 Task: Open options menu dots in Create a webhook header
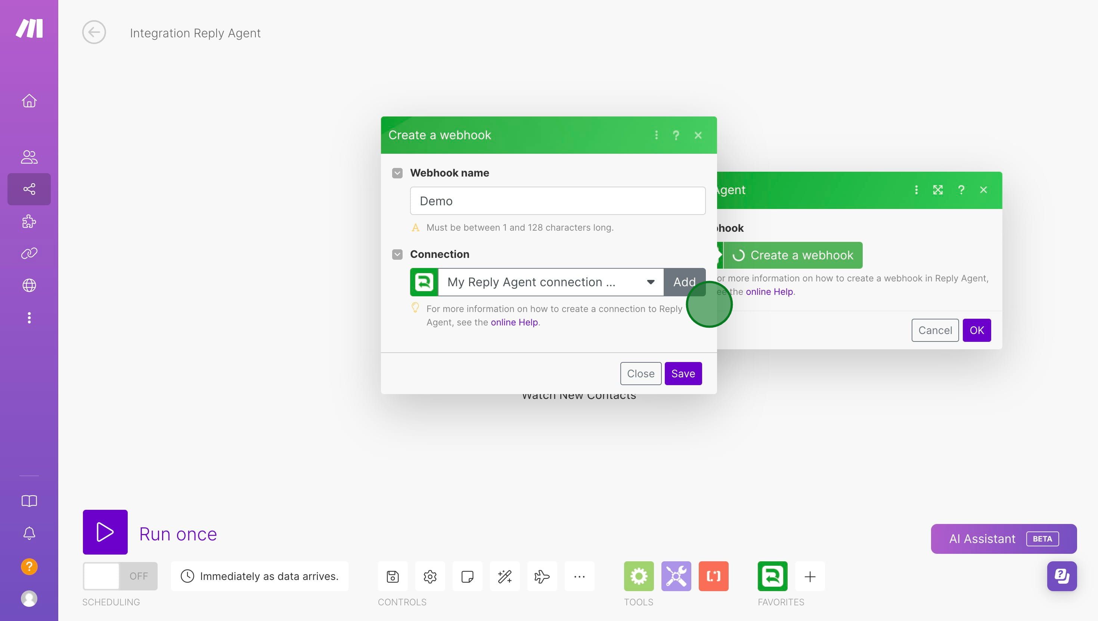pyautogui.click(x=656, y=135)
